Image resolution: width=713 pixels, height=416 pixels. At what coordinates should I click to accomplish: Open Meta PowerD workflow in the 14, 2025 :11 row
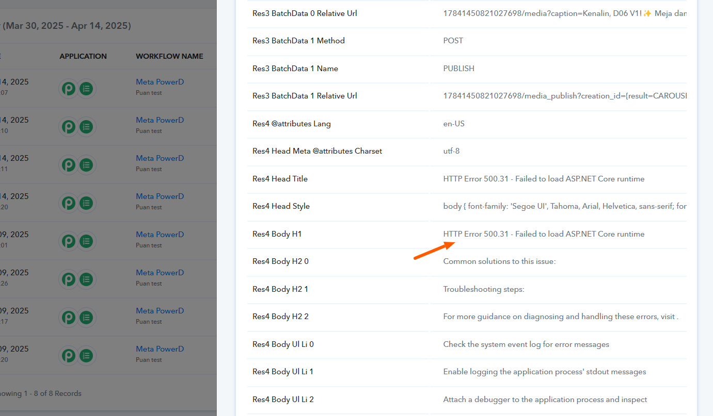tap(160, 158)
